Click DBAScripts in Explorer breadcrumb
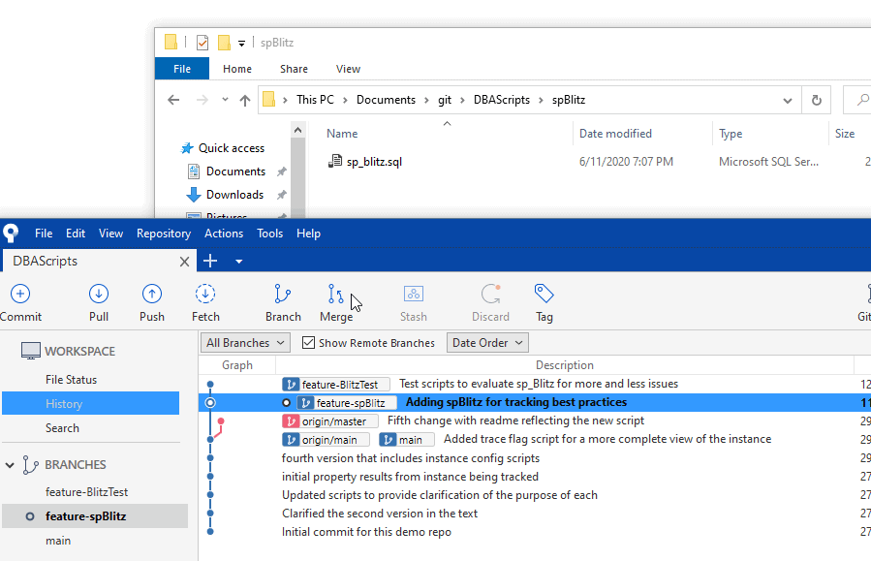Image resolution: width=871 pixels, height=561 pixels. click(502, 100)
